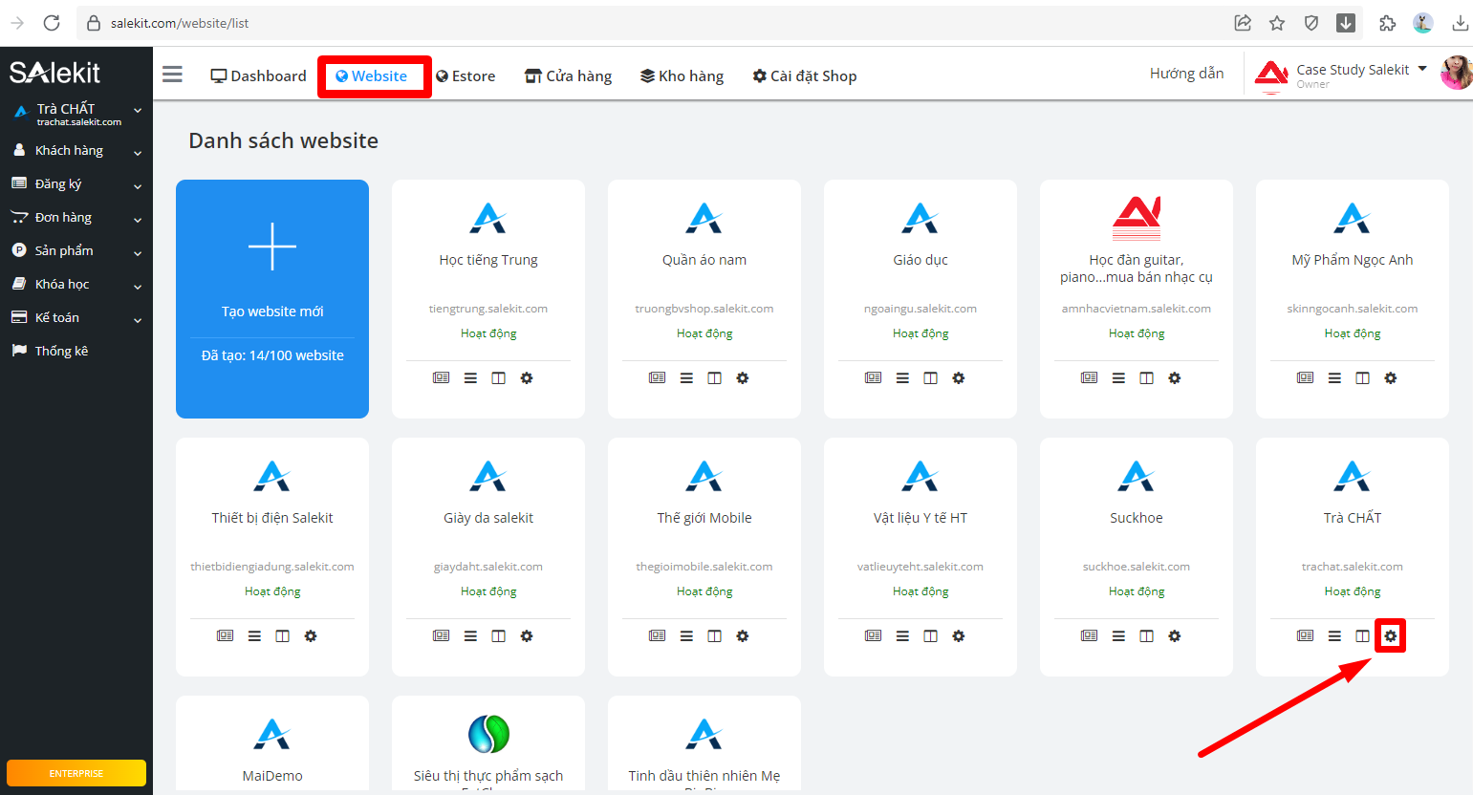Click Tạo website mới card
1473x795 pixels.
272,299
